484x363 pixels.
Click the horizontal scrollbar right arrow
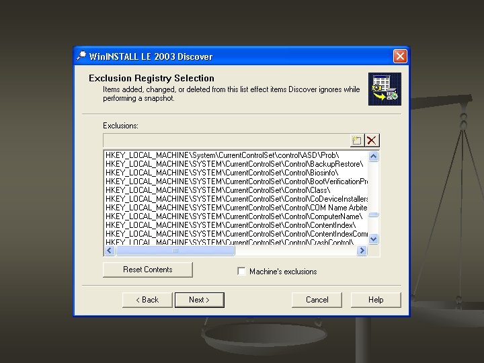coord(362,250)
